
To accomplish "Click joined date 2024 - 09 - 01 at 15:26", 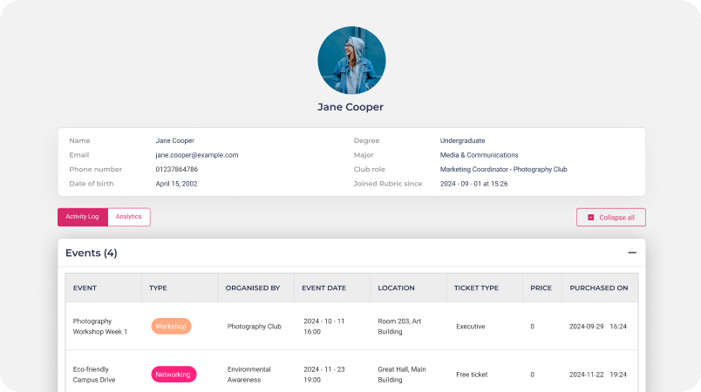I will pyautogui.click(x=474, y=184).
